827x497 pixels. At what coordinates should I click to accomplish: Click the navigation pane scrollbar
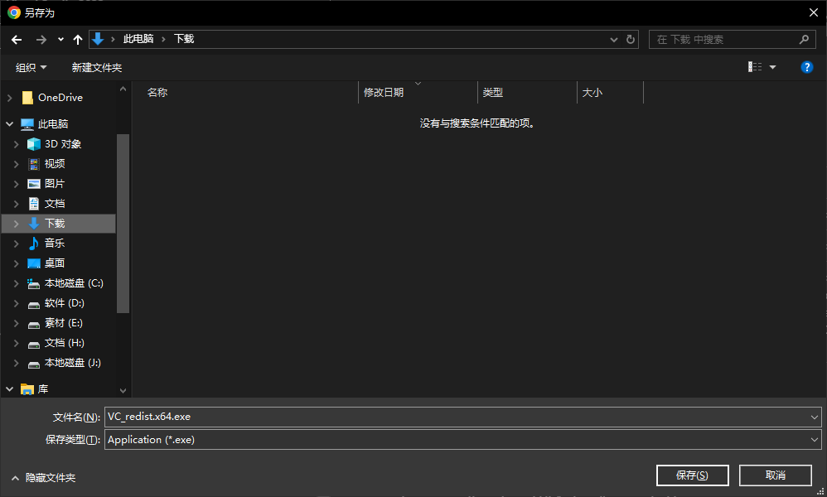tap(123, 224)
